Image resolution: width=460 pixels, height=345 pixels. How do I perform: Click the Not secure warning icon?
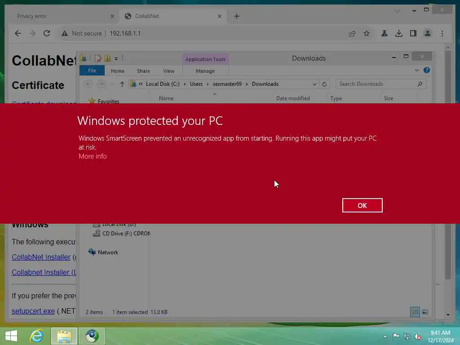click(65, 33)
